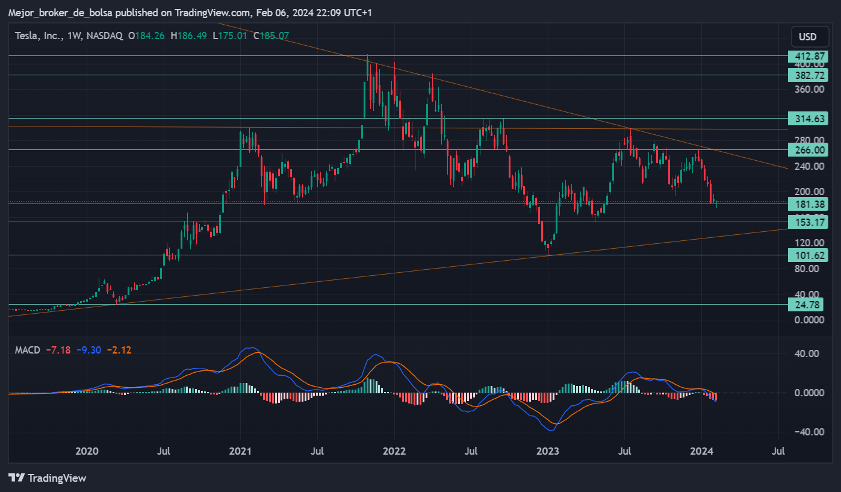This screenshot has width=841, height=492.
Task: Click the 2022 year label on time axis
Action: pos(394,450)
